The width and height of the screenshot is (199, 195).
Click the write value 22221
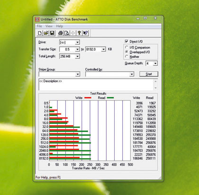pos(138,154)
